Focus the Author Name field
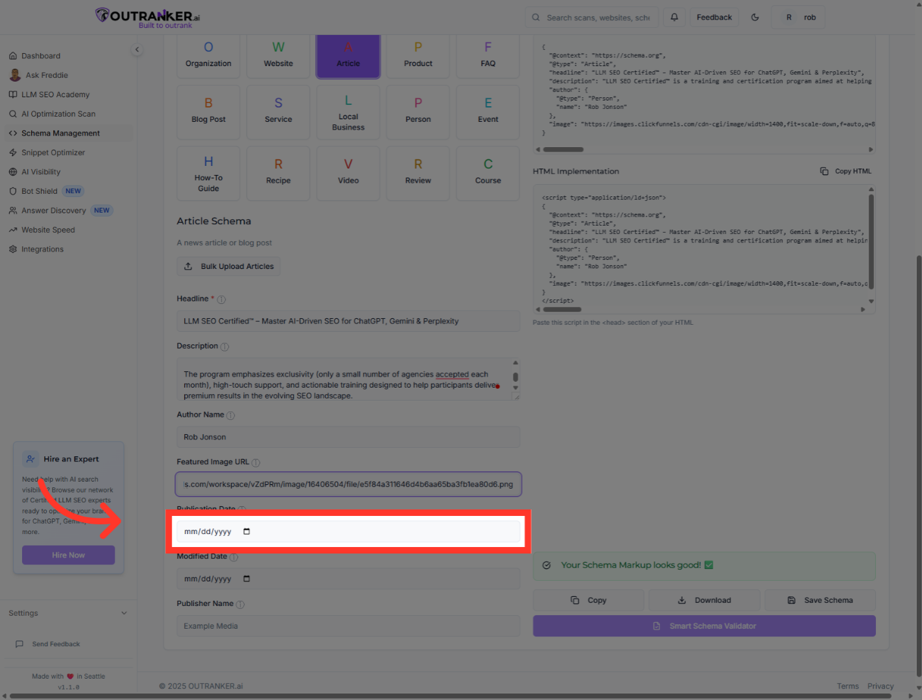The width and height of the screenshot is (922, 700). click(348, 437)
